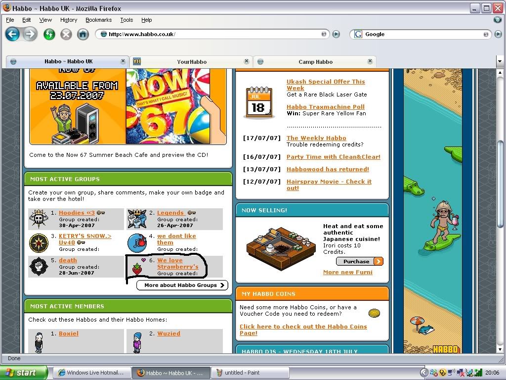Click the stop loading X icon
506x380 pixels.
tap(66, 34)
